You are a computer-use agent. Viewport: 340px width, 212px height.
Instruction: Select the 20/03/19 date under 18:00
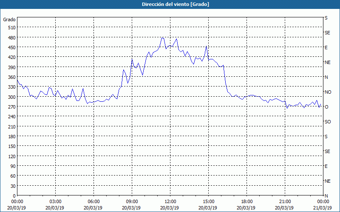[x=246, y=208]
